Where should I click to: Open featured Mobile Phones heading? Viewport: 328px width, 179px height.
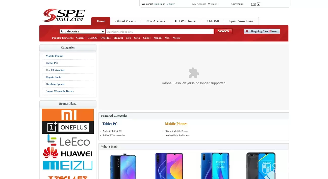pos(176,124)
